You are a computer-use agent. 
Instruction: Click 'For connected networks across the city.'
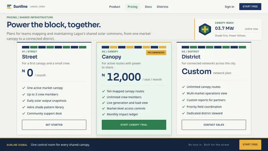coord(209,63)
